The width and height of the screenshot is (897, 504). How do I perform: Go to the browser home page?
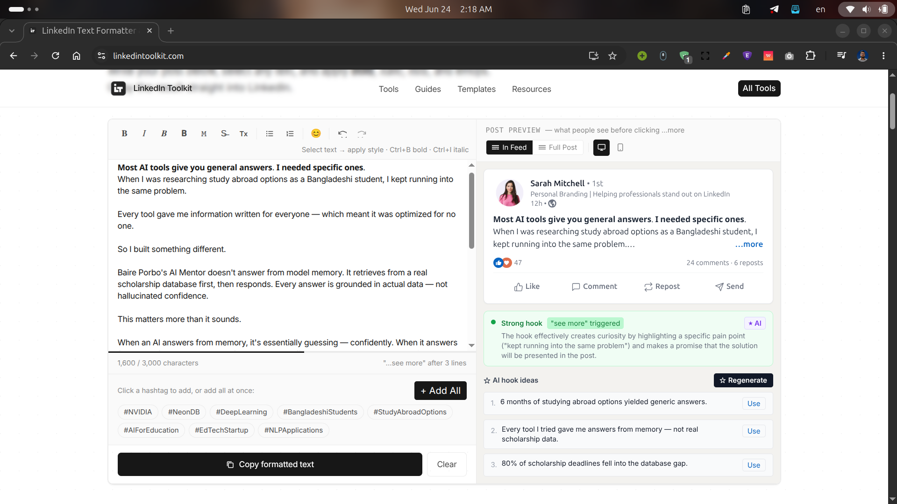click(x=77, y=56)
